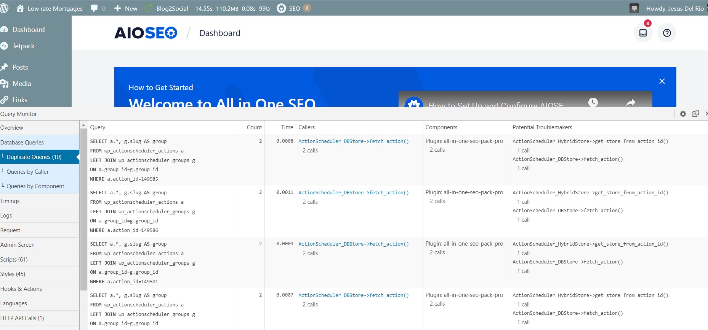This screenshot has width=708, height=330.
Task: Open the Languages panel
Action: tap(40, 303)
